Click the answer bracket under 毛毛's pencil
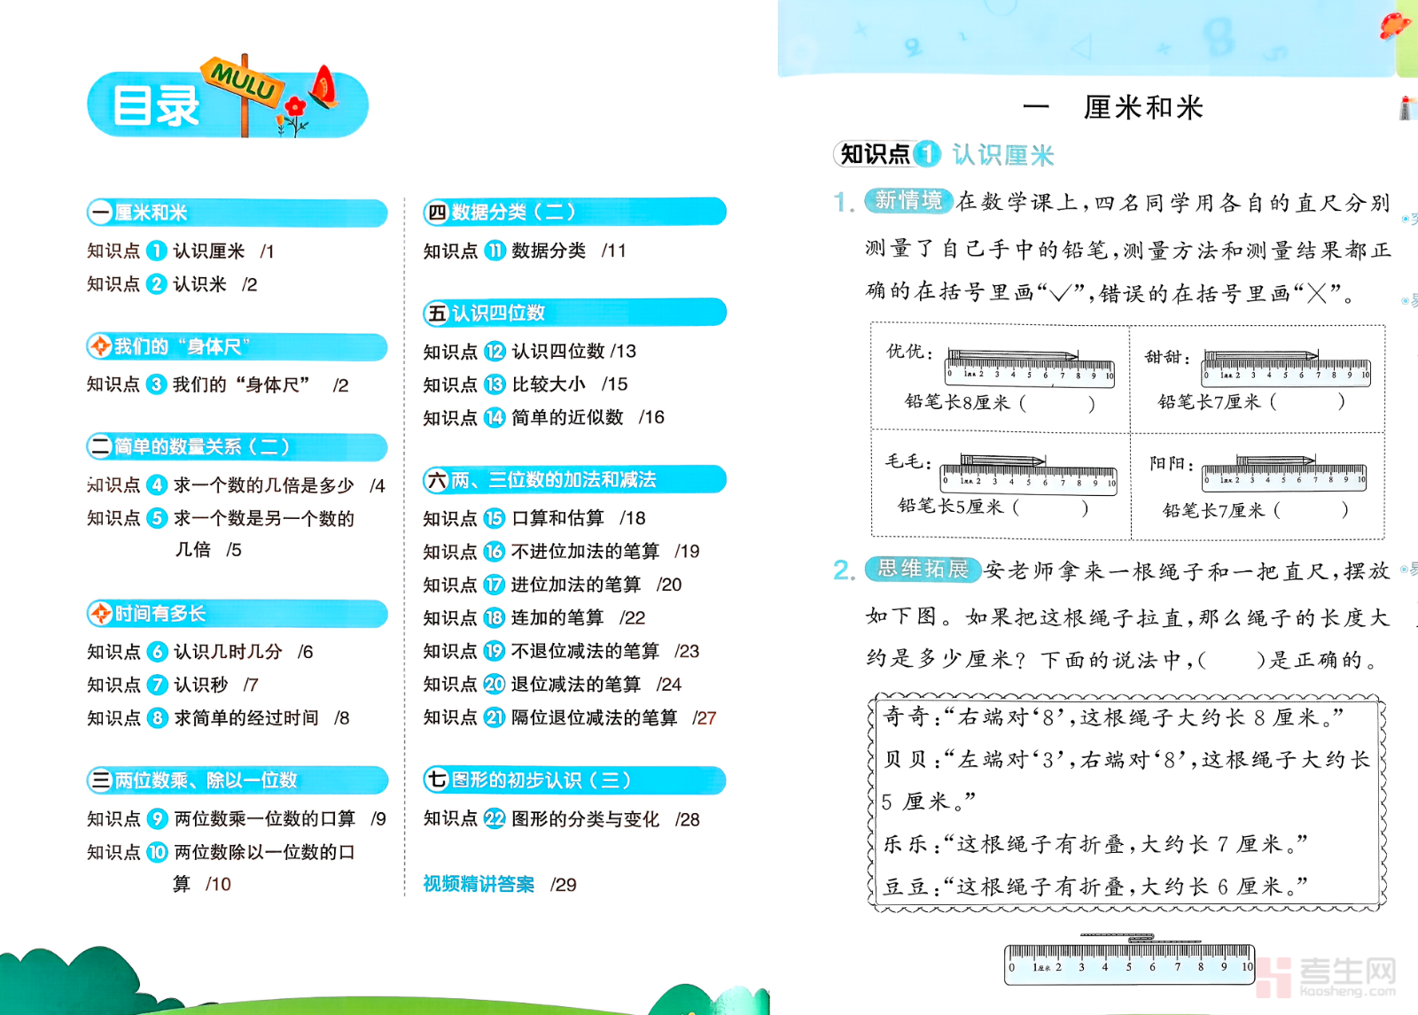This screenshot has height=1015, width=1418. click(1050, 507)
